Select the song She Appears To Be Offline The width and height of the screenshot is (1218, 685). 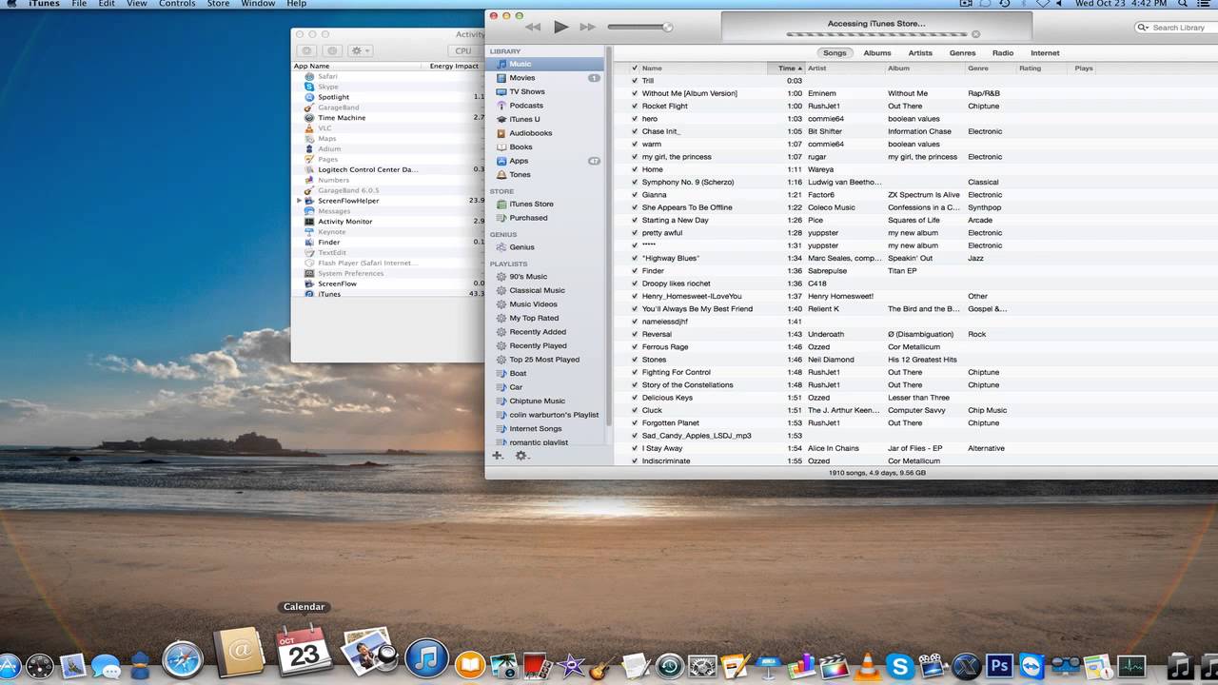687,207
